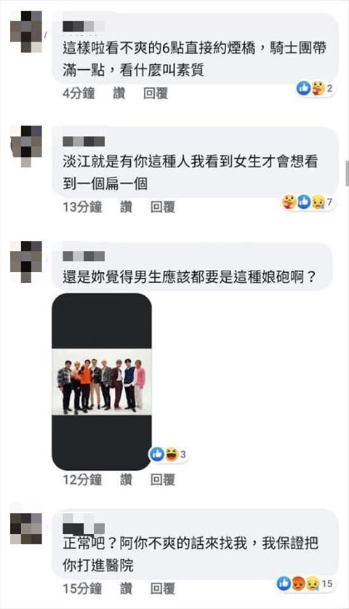Click the 13分鐘 timestamp
Screen dimensions: 349x609
pos(83,207)
